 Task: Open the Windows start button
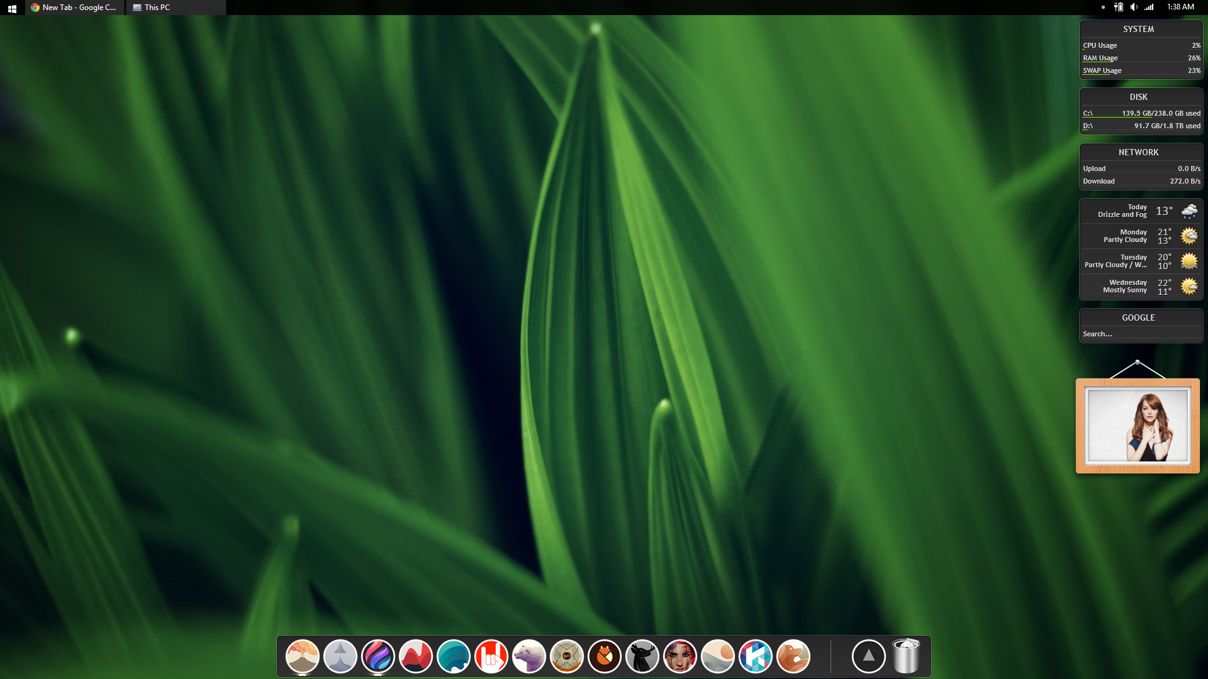click(12, 8)
